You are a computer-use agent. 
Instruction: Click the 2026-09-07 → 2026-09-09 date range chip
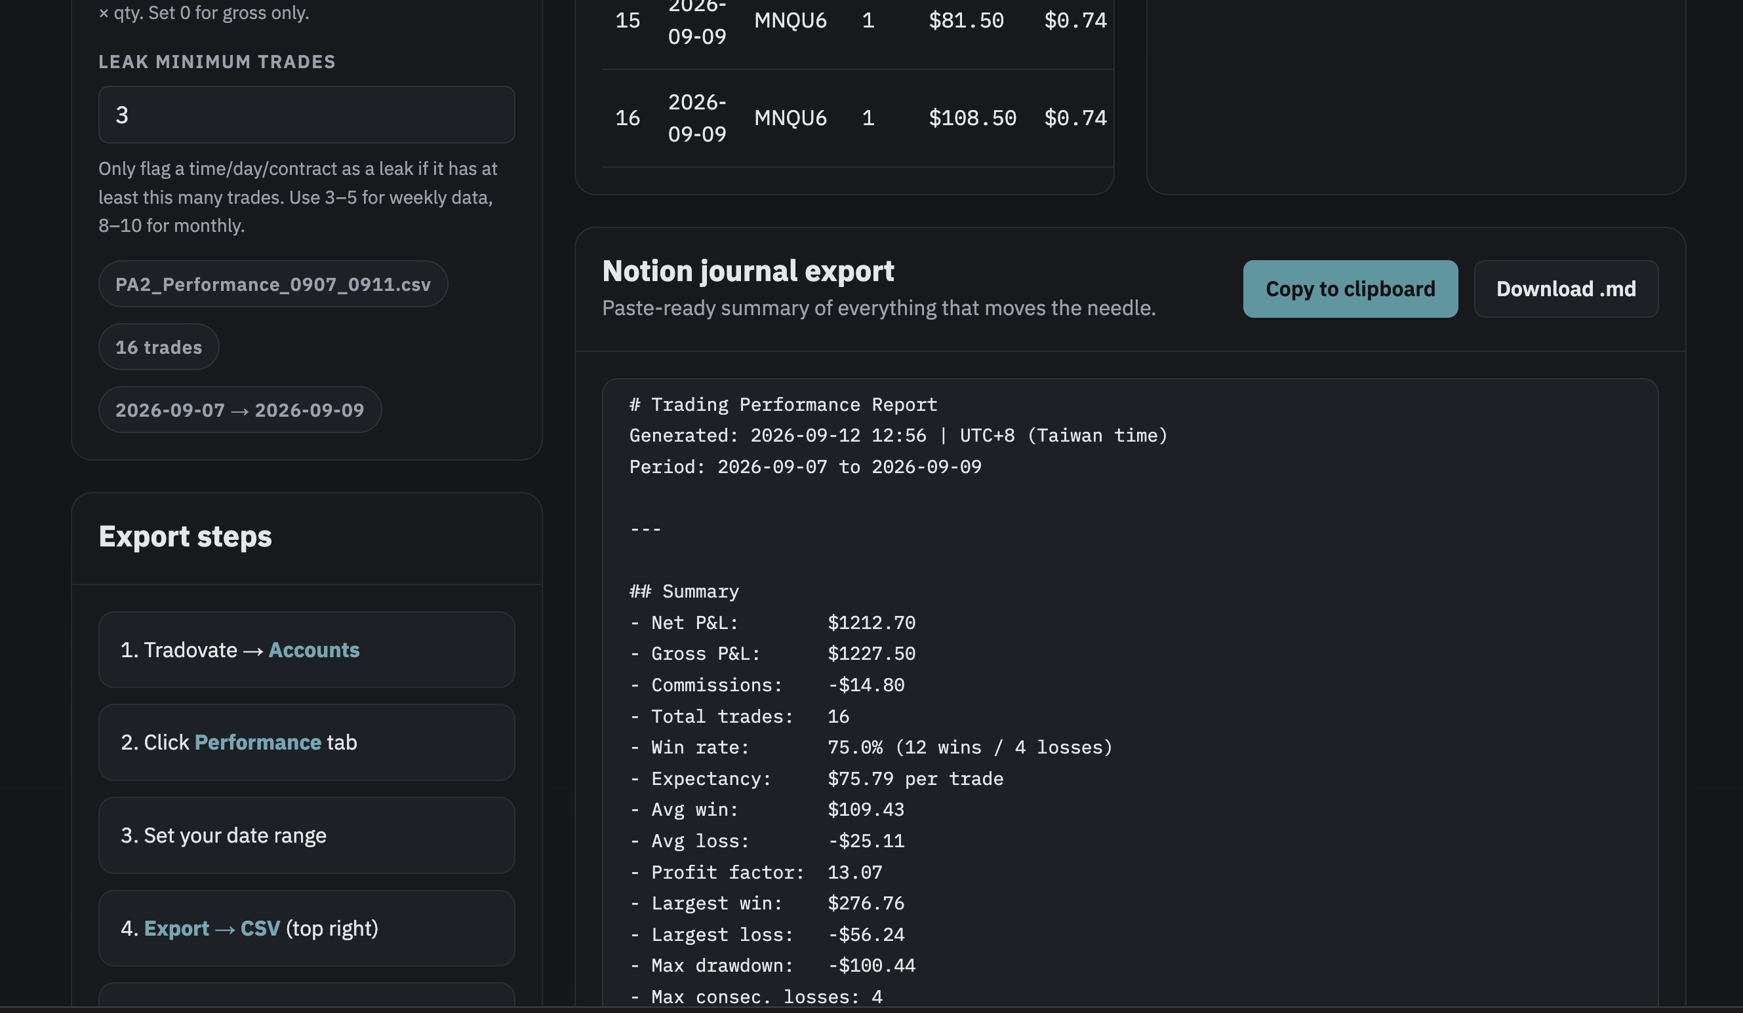[x=239, y=410]
